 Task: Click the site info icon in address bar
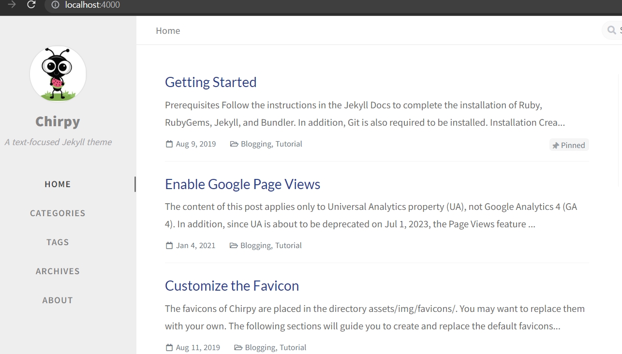click(55, 5)
